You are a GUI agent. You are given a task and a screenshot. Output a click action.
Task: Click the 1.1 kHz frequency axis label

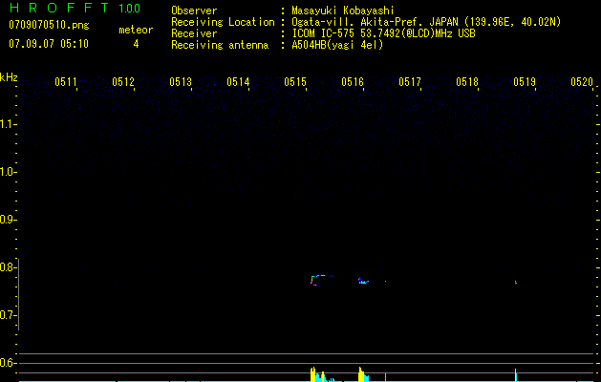tap(8, 124)
